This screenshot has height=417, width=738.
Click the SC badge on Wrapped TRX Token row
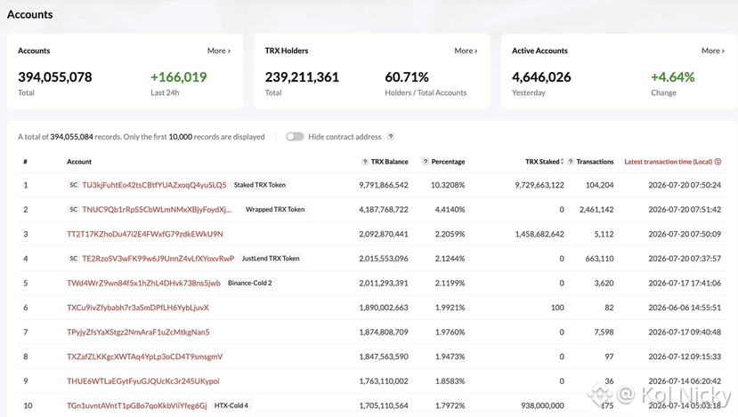[x=73, y=209]
